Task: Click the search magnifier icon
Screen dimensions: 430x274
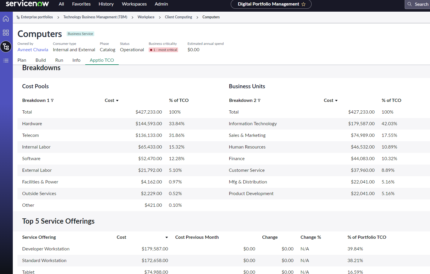Action: 410,4
